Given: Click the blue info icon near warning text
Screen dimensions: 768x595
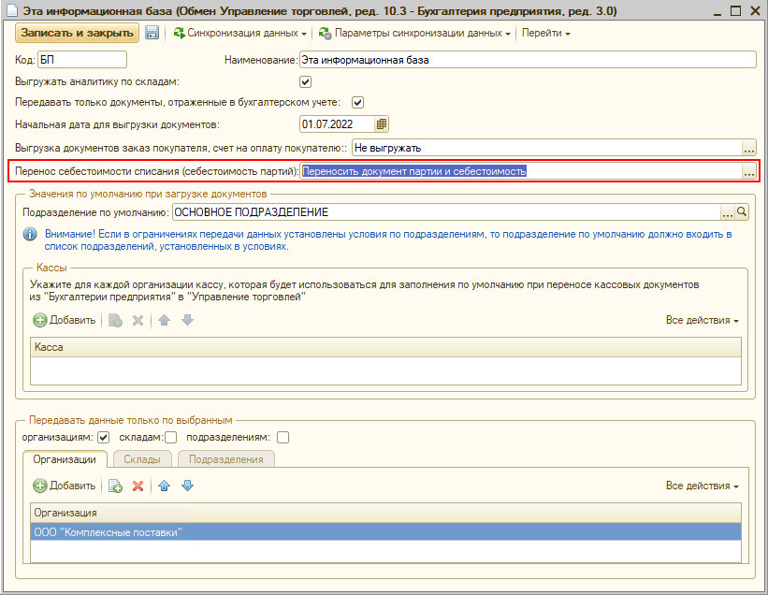Looking at the screenshot, I should coord(30,234).
